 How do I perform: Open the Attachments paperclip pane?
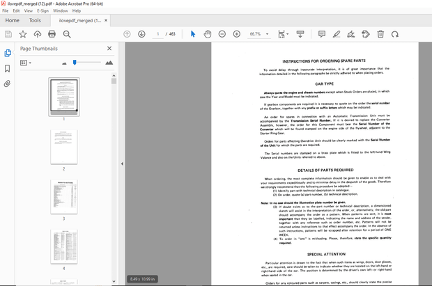7,84
